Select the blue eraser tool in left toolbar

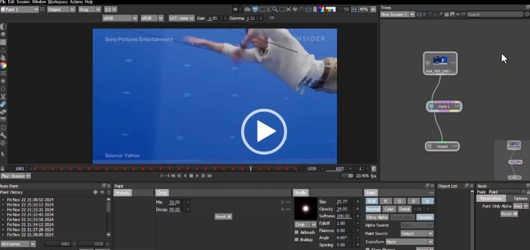pyautogui.click(x=3, y=104)
